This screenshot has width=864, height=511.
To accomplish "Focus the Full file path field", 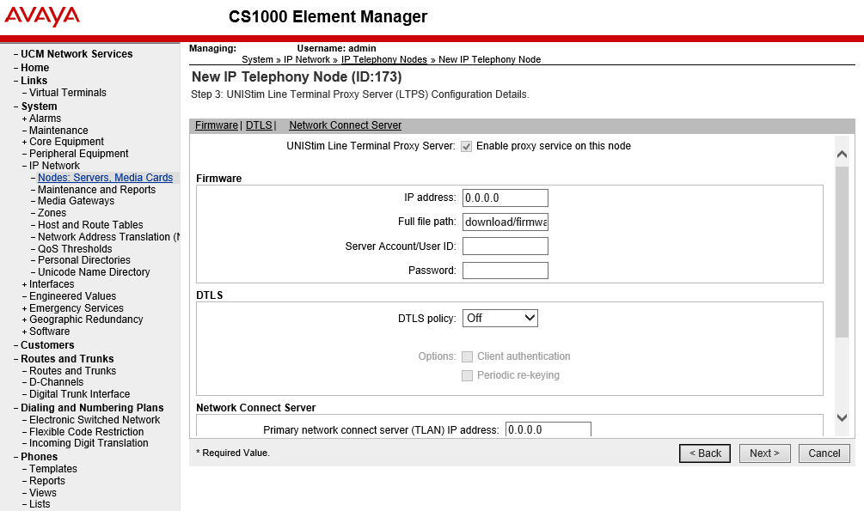I will [x=506, y=222].
